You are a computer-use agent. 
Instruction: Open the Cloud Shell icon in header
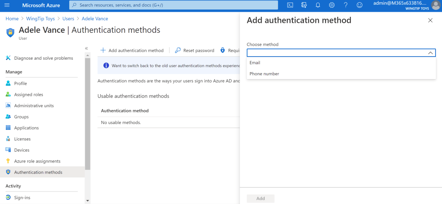[290, 5]
